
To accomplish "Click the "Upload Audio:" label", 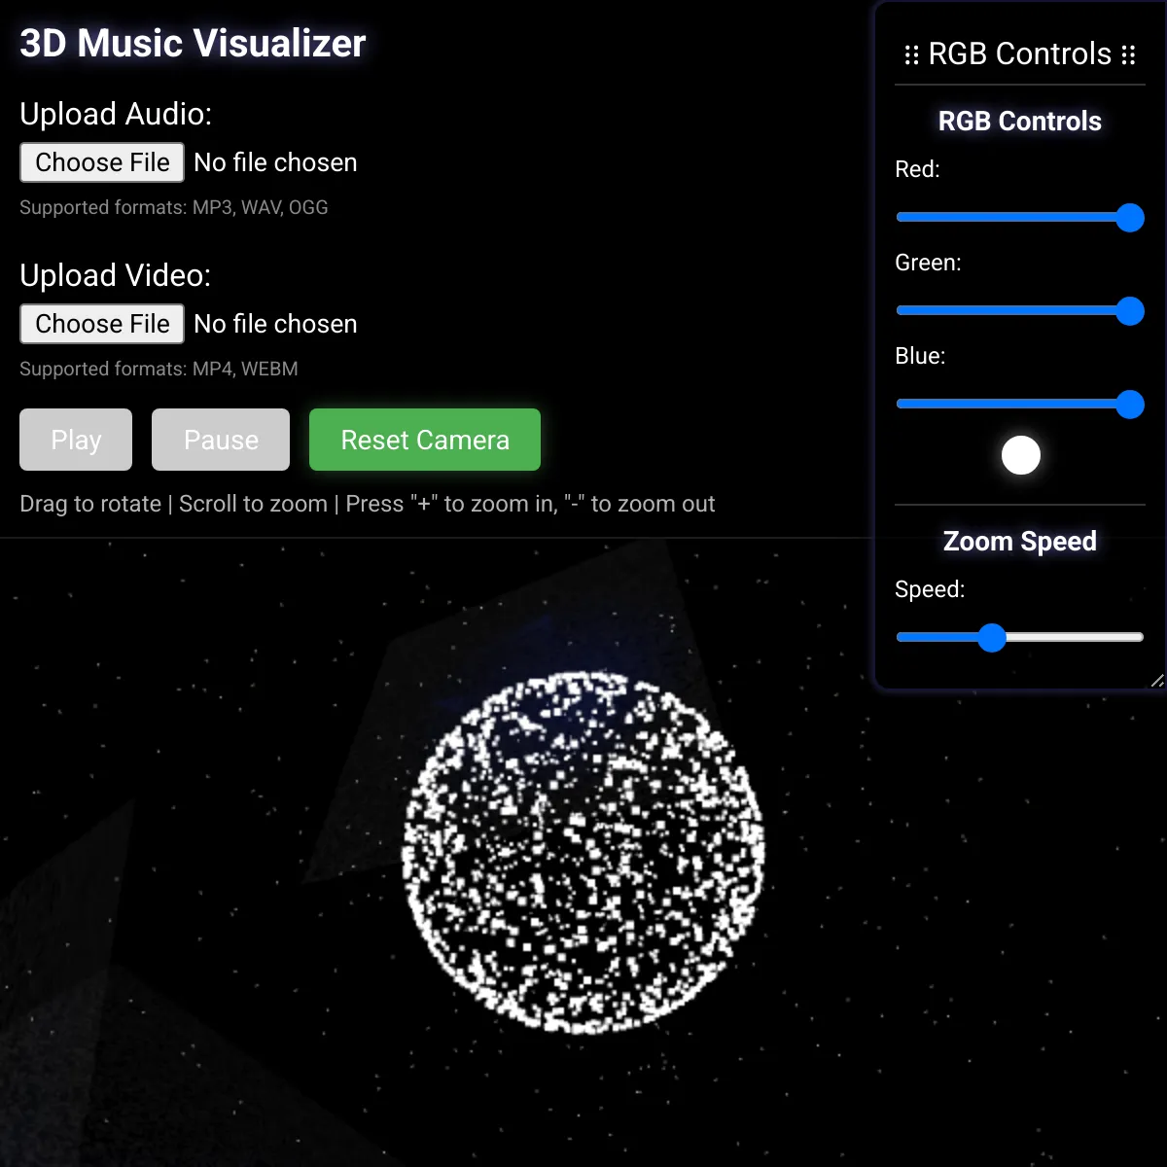I will [x=116, y=114].
